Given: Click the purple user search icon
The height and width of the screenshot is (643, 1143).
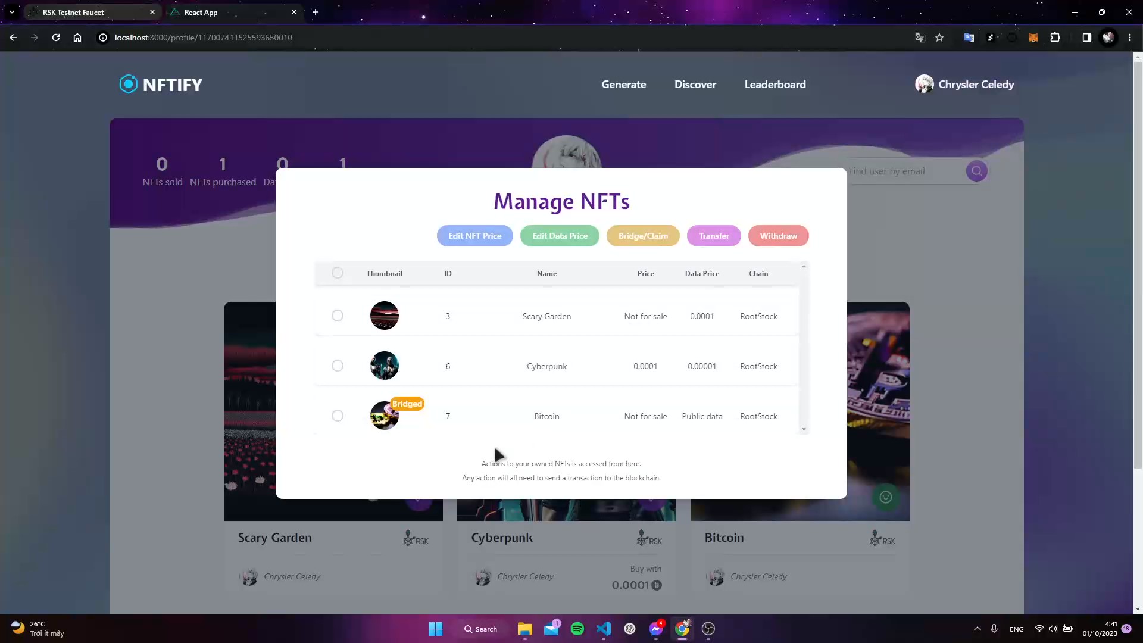Looking at the screenshot, I should 976,171.
